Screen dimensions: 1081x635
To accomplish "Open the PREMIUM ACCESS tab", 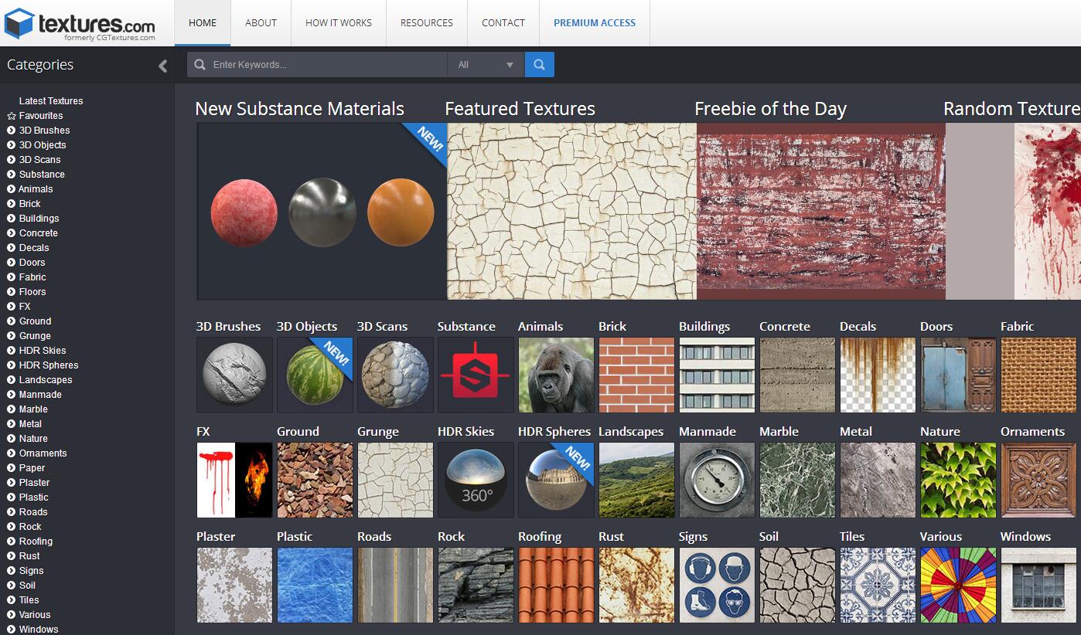I will click(x=595, y=23).
